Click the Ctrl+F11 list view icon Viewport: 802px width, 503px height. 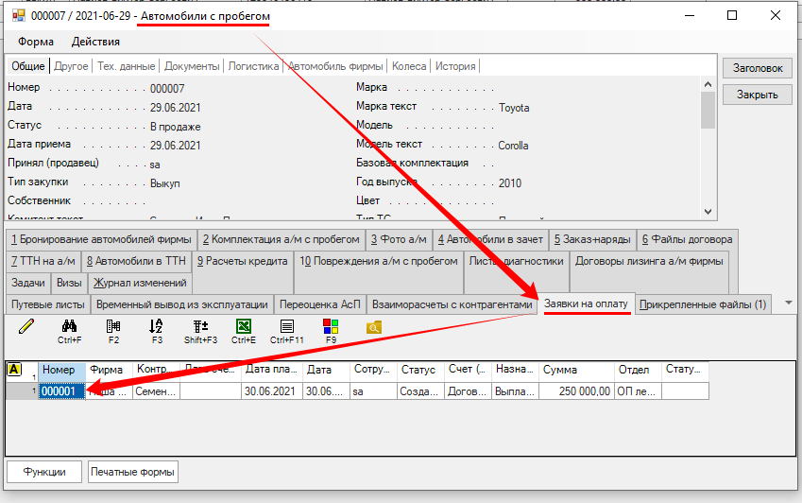(287, 327)
